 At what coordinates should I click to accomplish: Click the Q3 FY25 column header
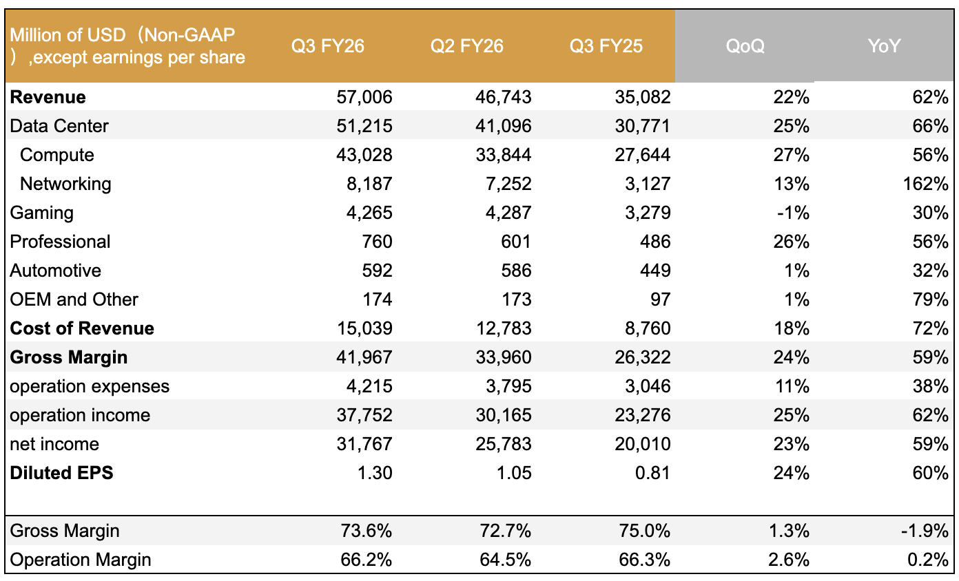tap(606, 46)
